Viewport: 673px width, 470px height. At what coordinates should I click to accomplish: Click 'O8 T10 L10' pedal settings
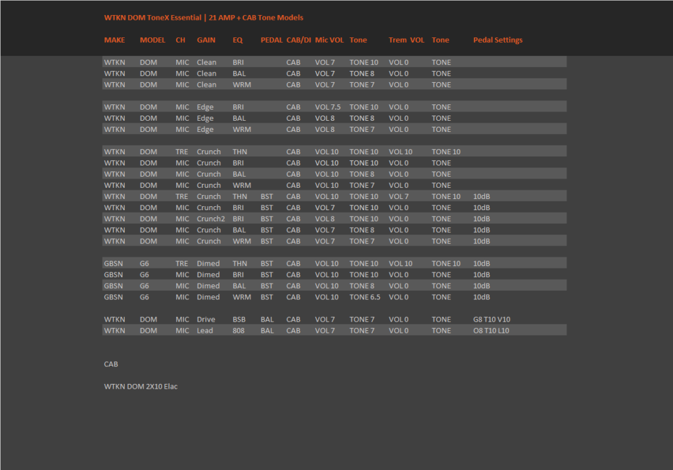[491, 331]
